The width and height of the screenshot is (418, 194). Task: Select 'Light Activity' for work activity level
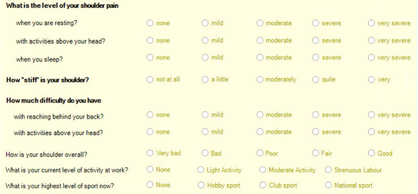[200, 170]
